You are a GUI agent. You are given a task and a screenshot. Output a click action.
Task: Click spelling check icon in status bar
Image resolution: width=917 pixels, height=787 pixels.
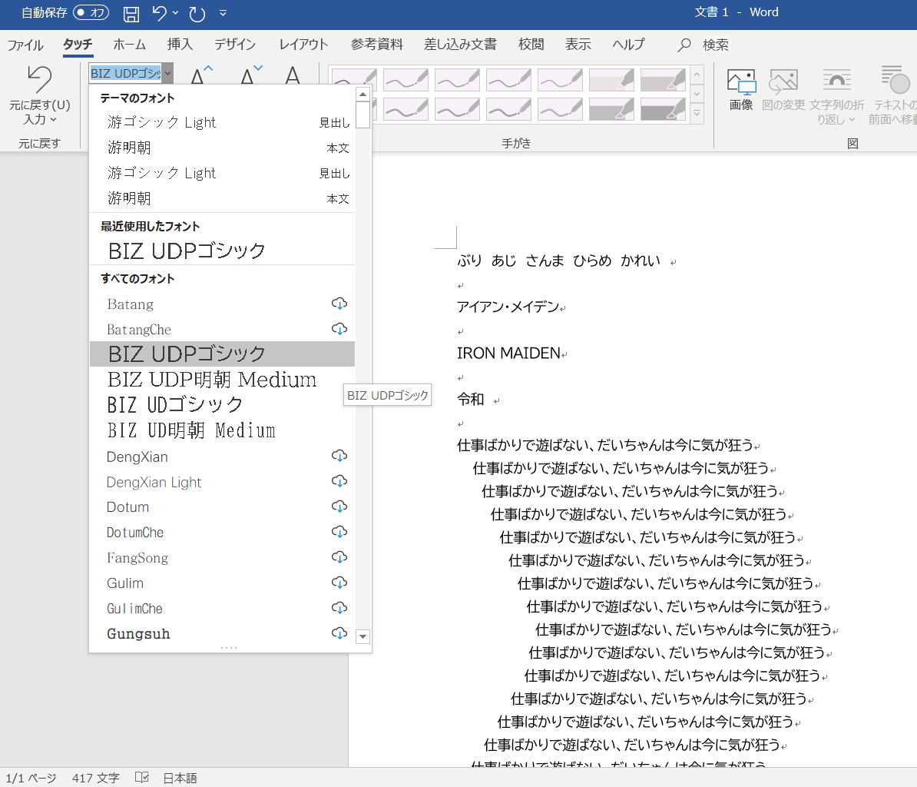(x=141, y=778)
